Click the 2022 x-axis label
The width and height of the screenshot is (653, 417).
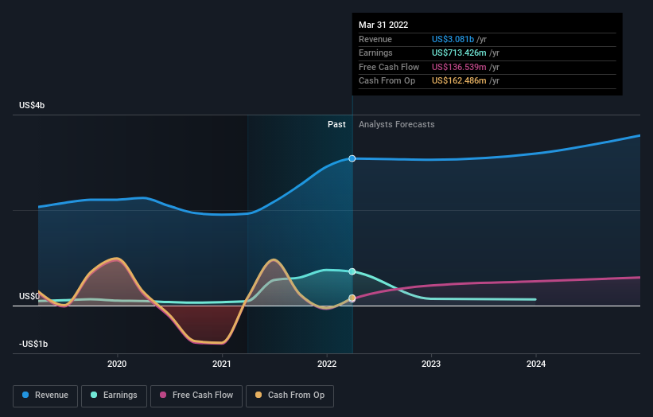[327, 364]
